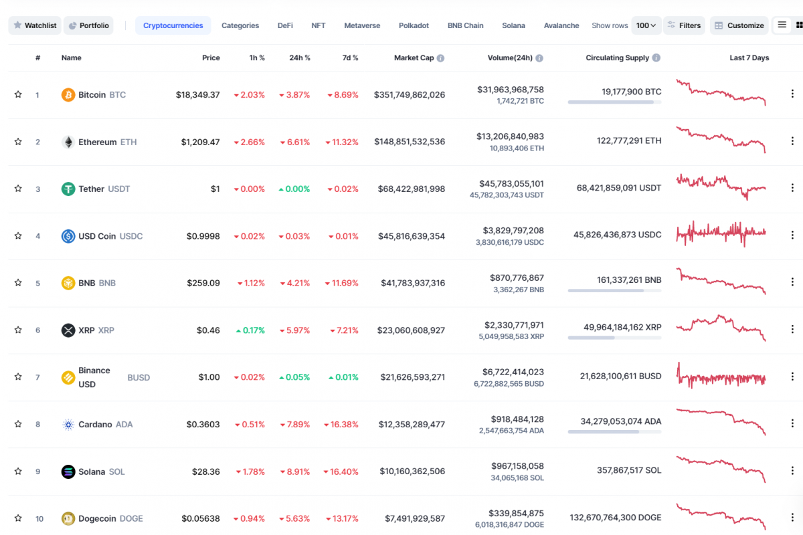Screen dimensions: 803x535
Task: Star Dogecoin for the watchlist
Action: click(x=18, y=518)
